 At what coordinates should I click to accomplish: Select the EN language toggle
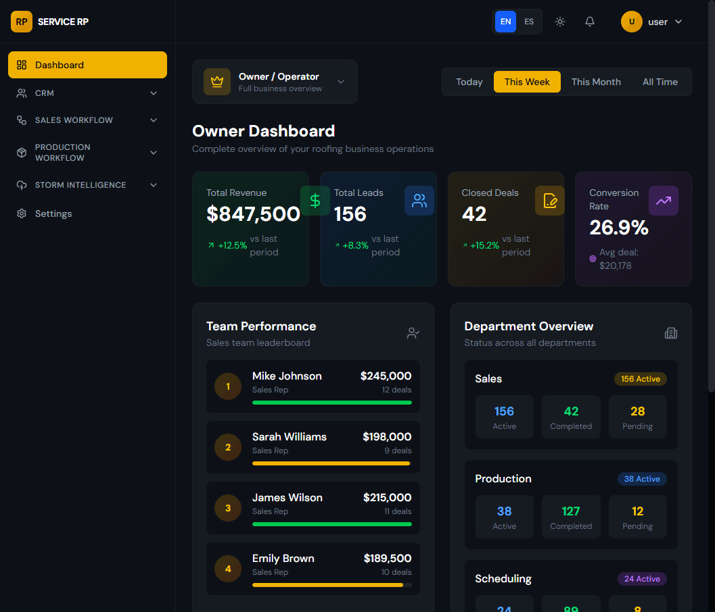pos(505,22)
